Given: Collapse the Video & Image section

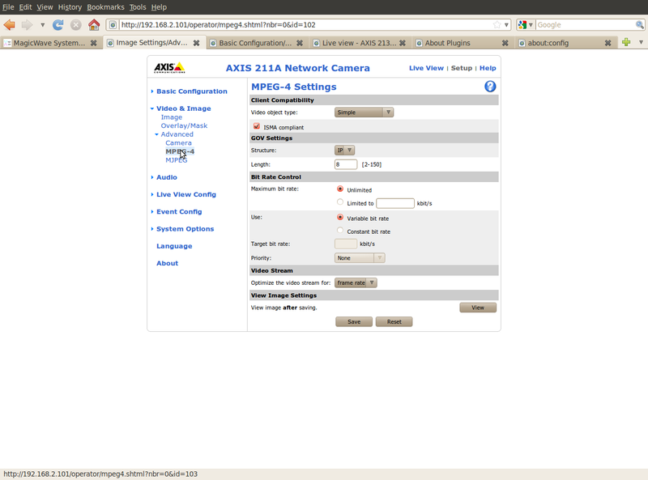Looking at the screenshot, I should pos(184,108).
